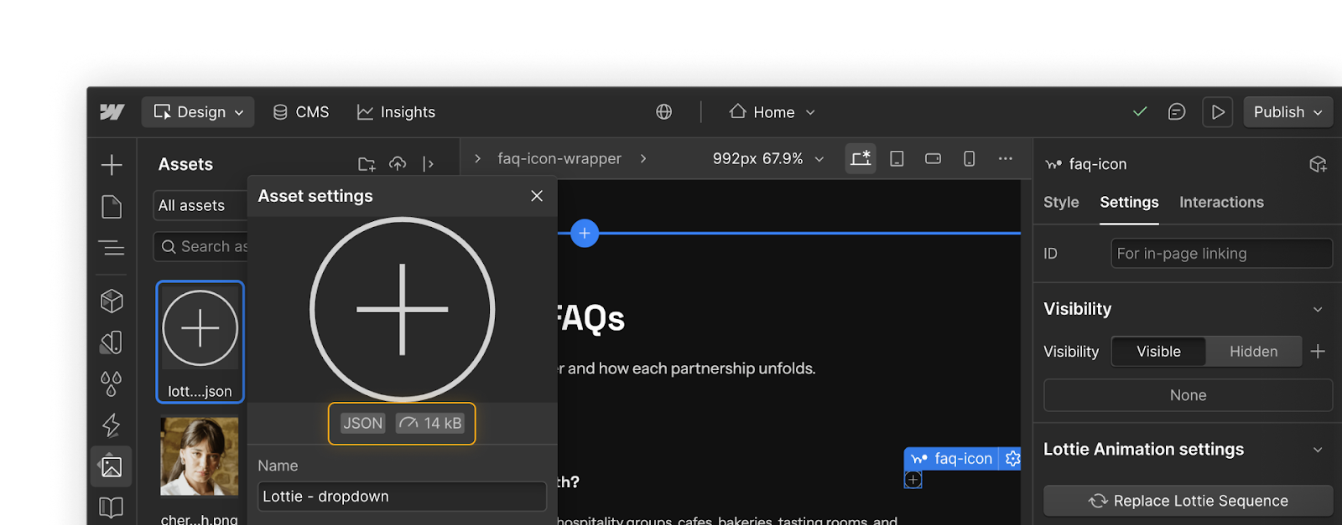Click the JSON file type badge
This screenshot has height=525, width=1342.
coord(362,424)
